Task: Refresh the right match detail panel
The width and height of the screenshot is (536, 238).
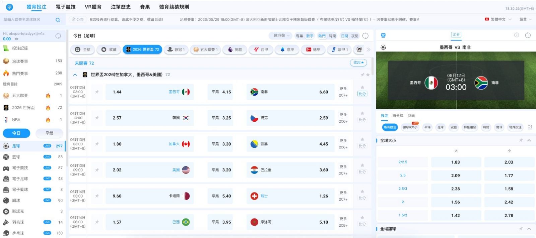Action: [x=528, y=35]
